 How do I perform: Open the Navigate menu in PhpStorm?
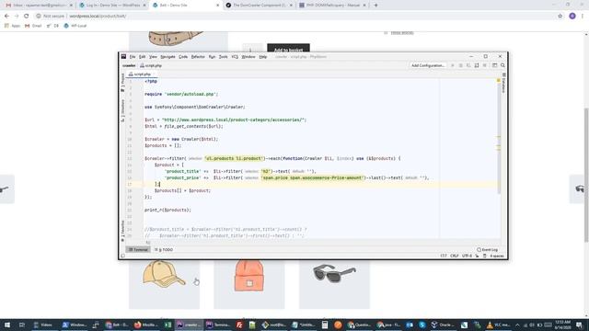point(167,57)
